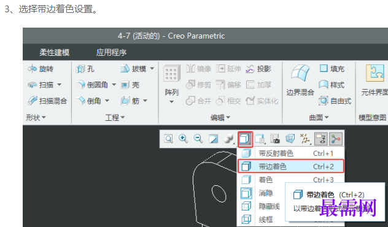The height and width of the screenshot is (227, 388).
Task: Click the view manager camera icon
Action: pyautogui.click(x=275, y=139)
